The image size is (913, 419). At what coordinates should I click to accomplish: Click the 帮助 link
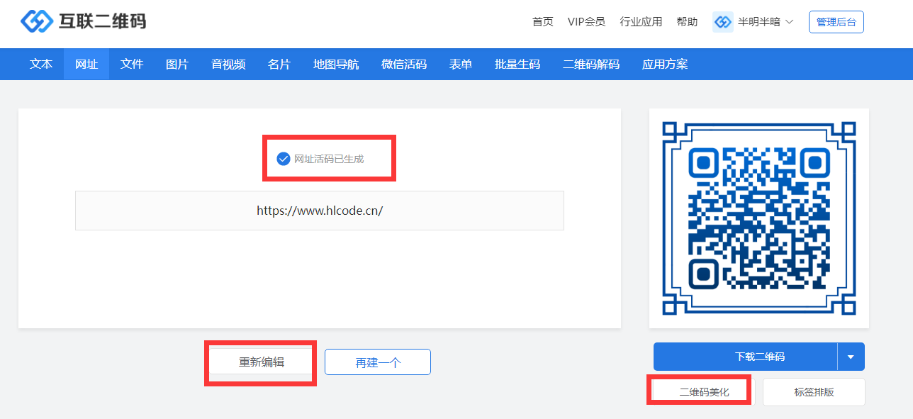point(687,22)
